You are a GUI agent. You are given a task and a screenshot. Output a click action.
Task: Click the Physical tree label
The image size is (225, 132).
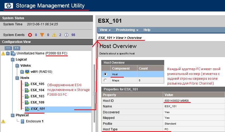22,115
